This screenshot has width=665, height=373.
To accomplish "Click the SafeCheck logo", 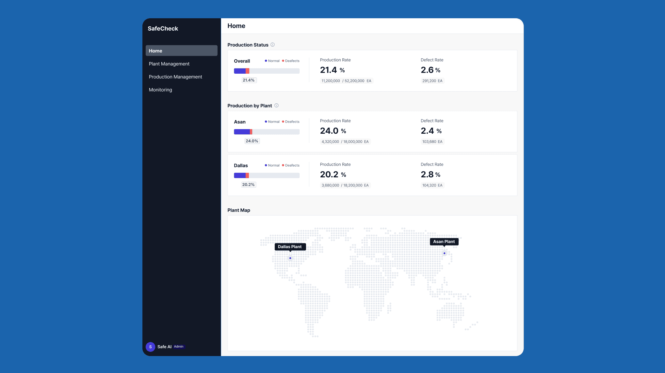I will click(x=163, y=29).
